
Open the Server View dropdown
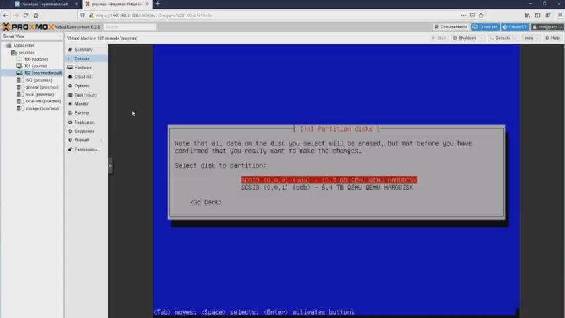[x=32, y=36]
